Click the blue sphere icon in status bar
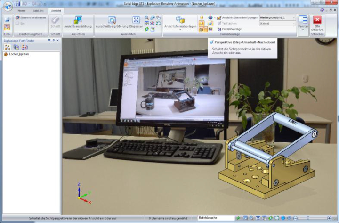339x223 pixels. coord(283,218)
